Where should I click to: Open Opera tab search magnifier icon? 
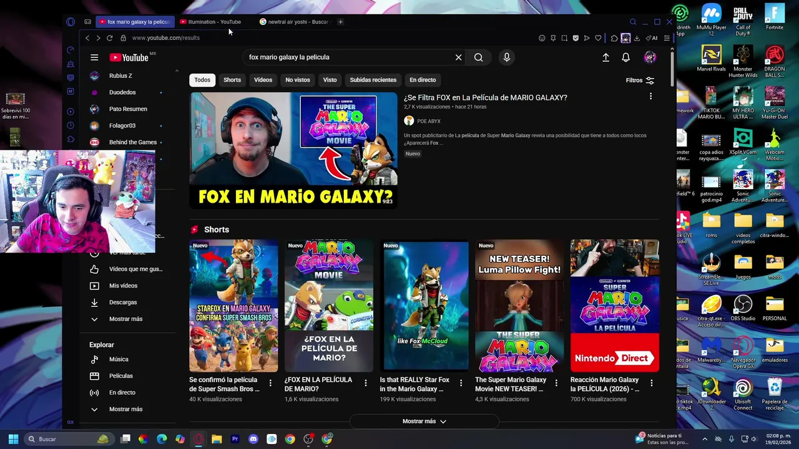tap(633, 22)
